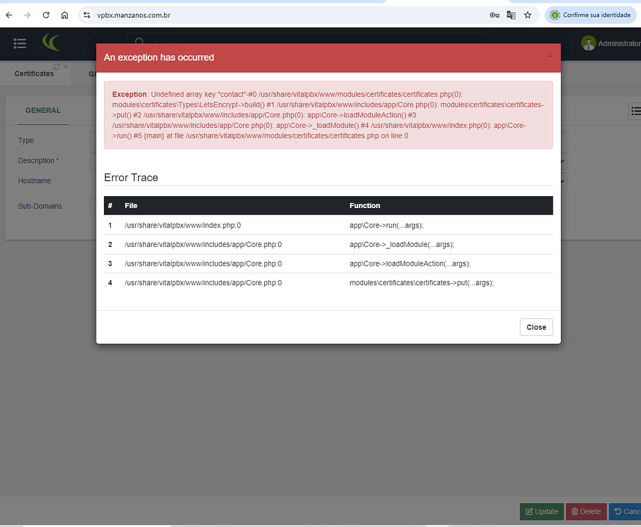Refresh the Certificates module tab
This screenshot has width=641, height=527.
point(56,66)
